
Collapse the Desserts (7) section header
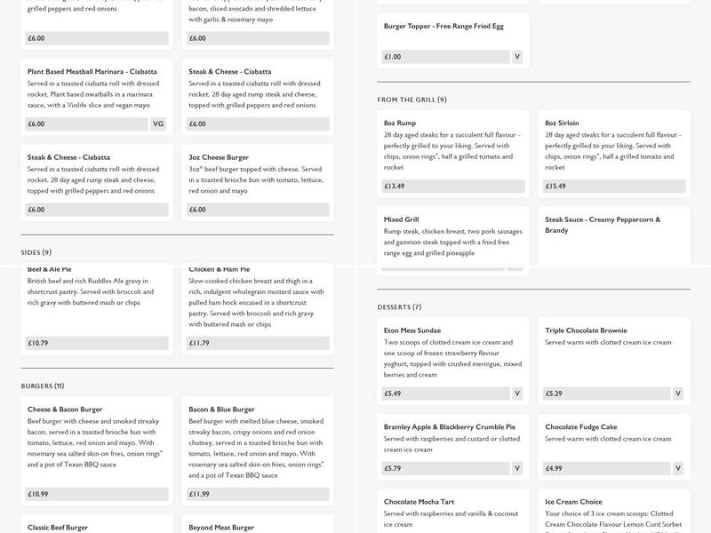click(x=399, y=307)
